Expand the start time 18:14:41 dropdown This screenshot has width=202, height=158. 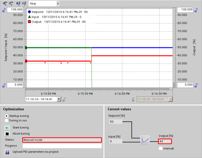pyautogui.click(x=59, y=99)
